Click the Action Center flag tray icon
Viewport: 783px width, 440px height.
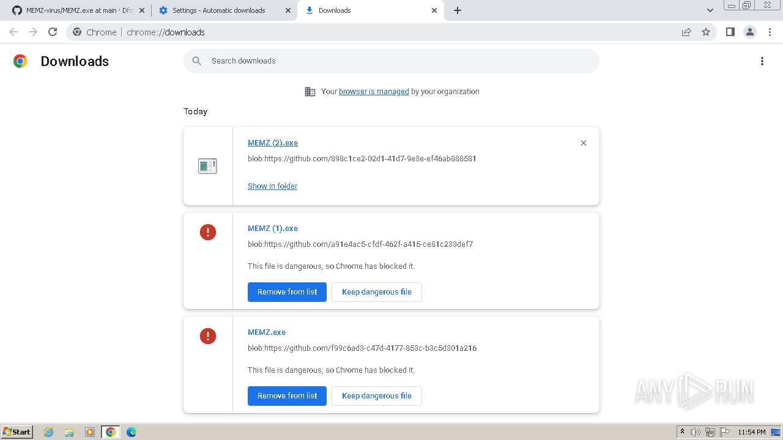[x=725, y=432]
